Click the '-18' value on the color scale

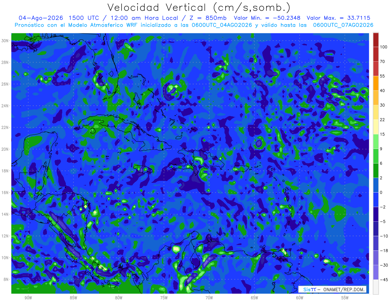(x=384, y=251)
